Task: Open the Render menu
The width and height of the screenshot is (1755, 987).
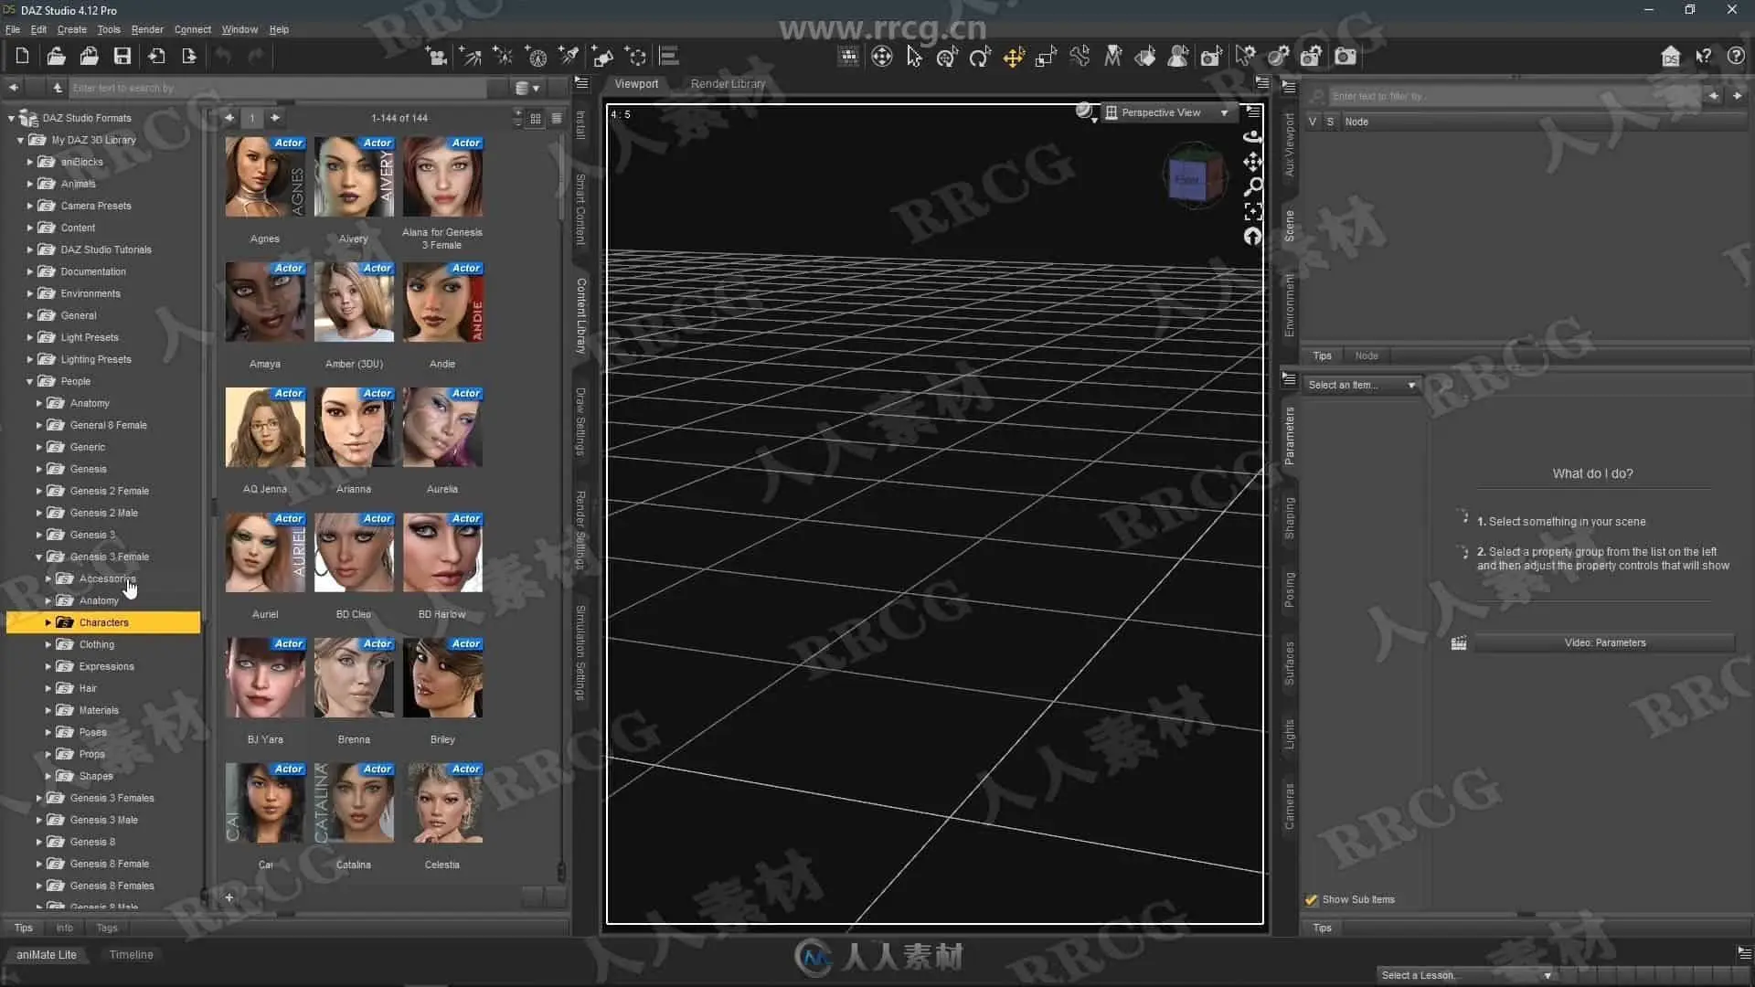Action: [147, 29]
